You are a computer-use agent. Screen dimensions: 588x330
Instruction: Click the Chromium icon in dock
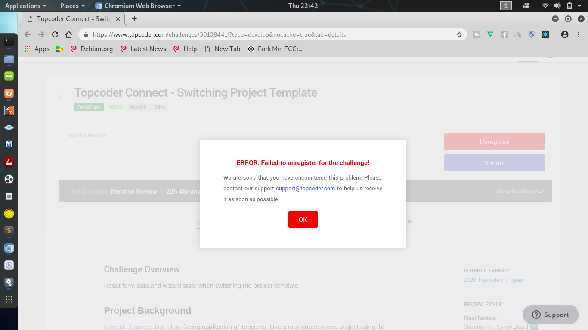click(9, 248)
